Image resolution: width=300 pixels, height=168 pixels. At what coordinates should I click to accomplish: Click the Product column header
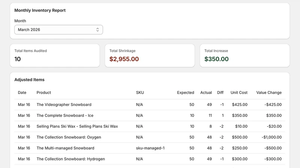pos(43,93)
